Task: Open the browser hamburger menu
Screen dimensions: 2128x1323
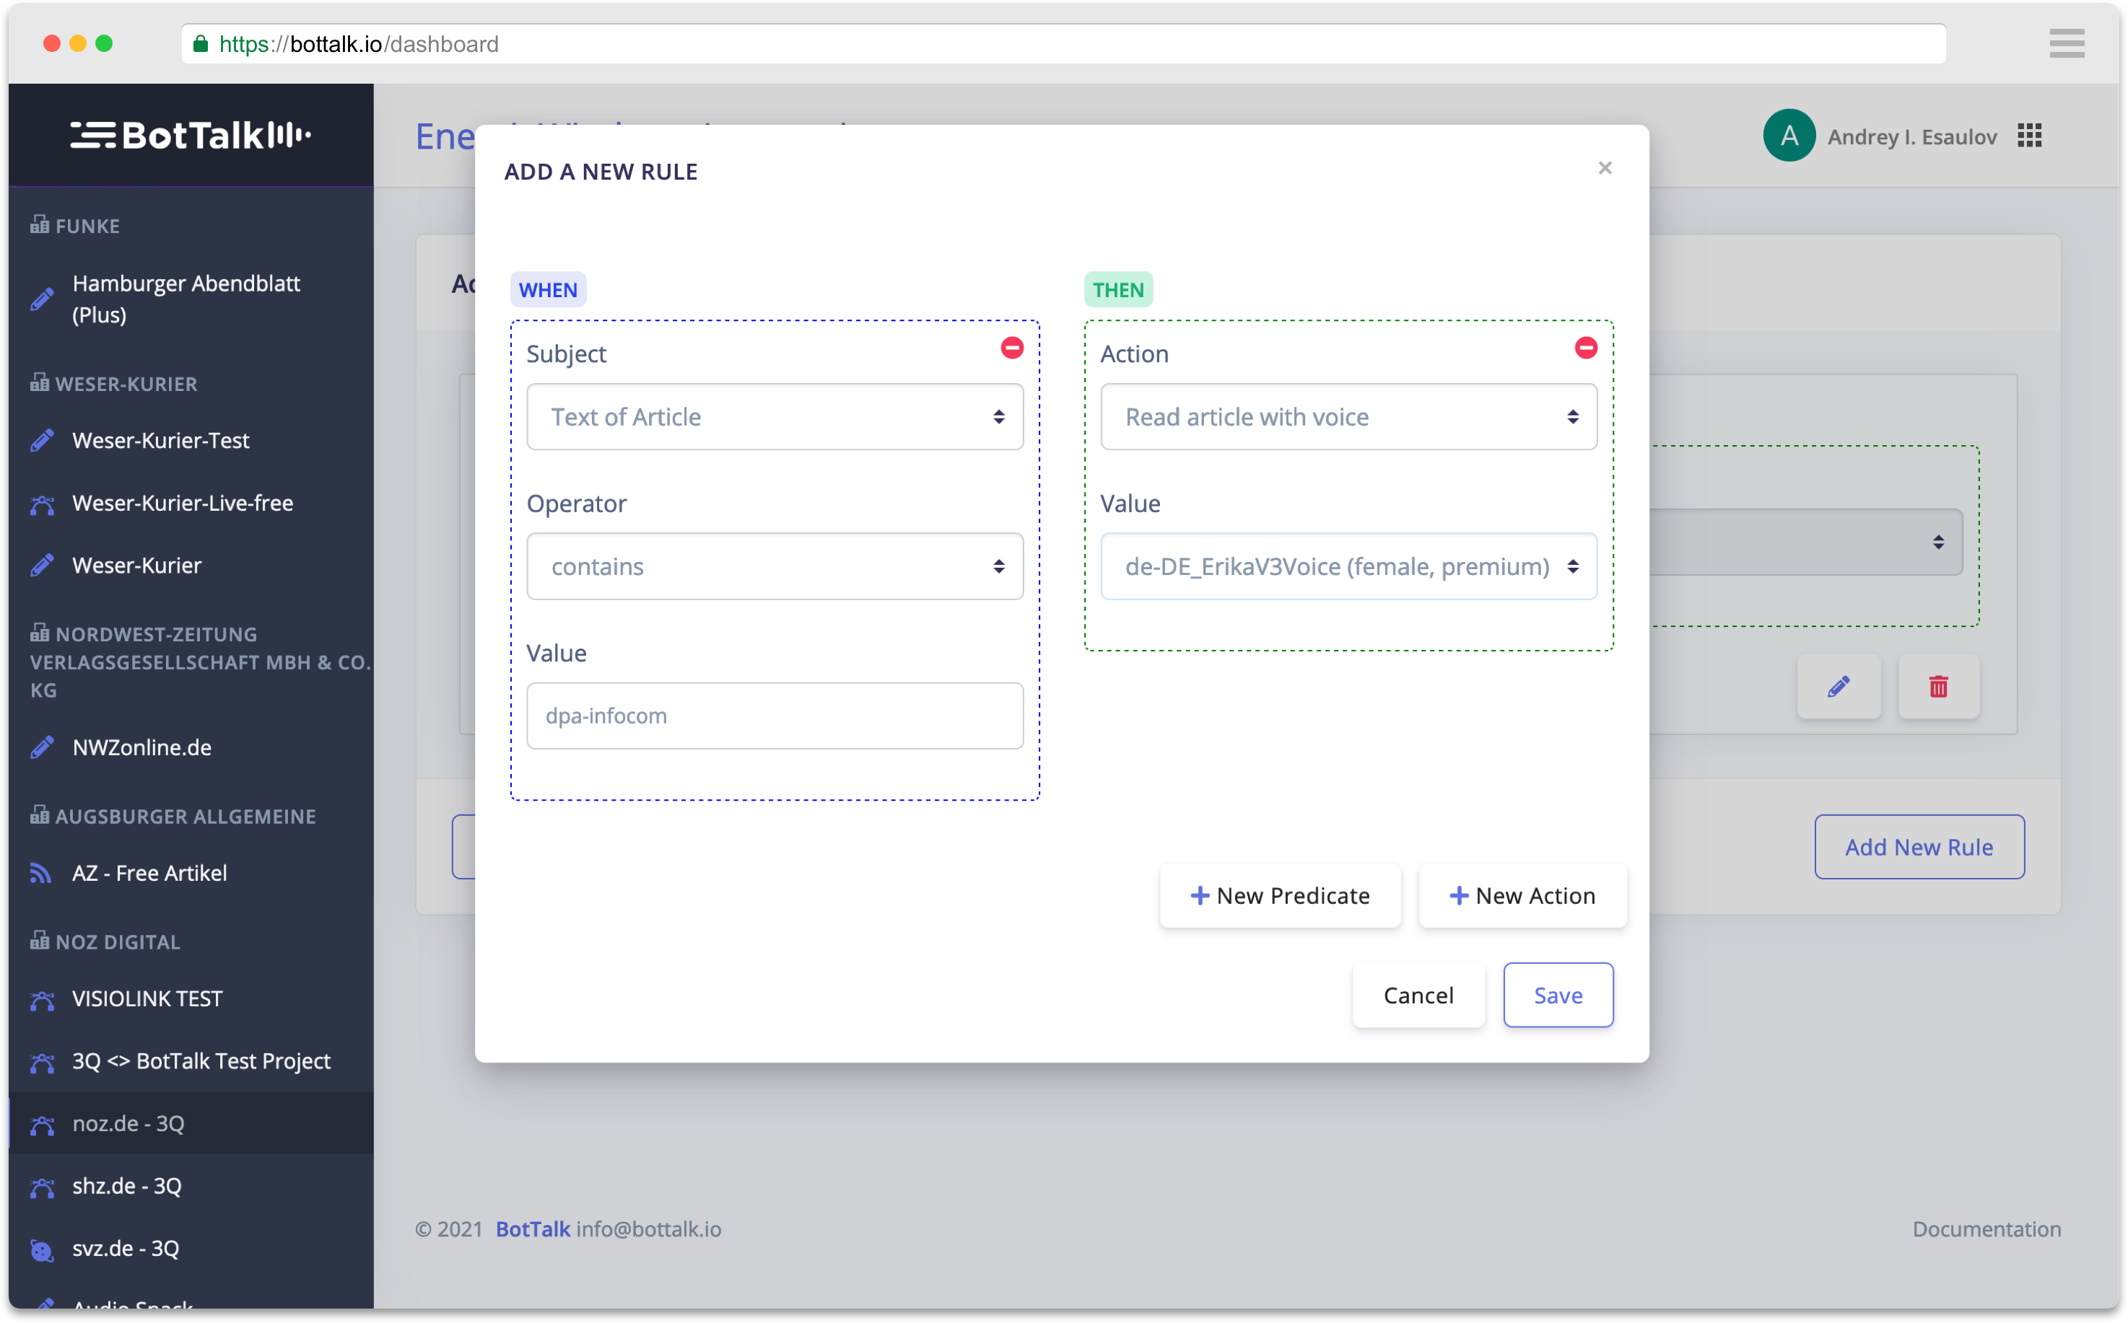Action: 2066,43
